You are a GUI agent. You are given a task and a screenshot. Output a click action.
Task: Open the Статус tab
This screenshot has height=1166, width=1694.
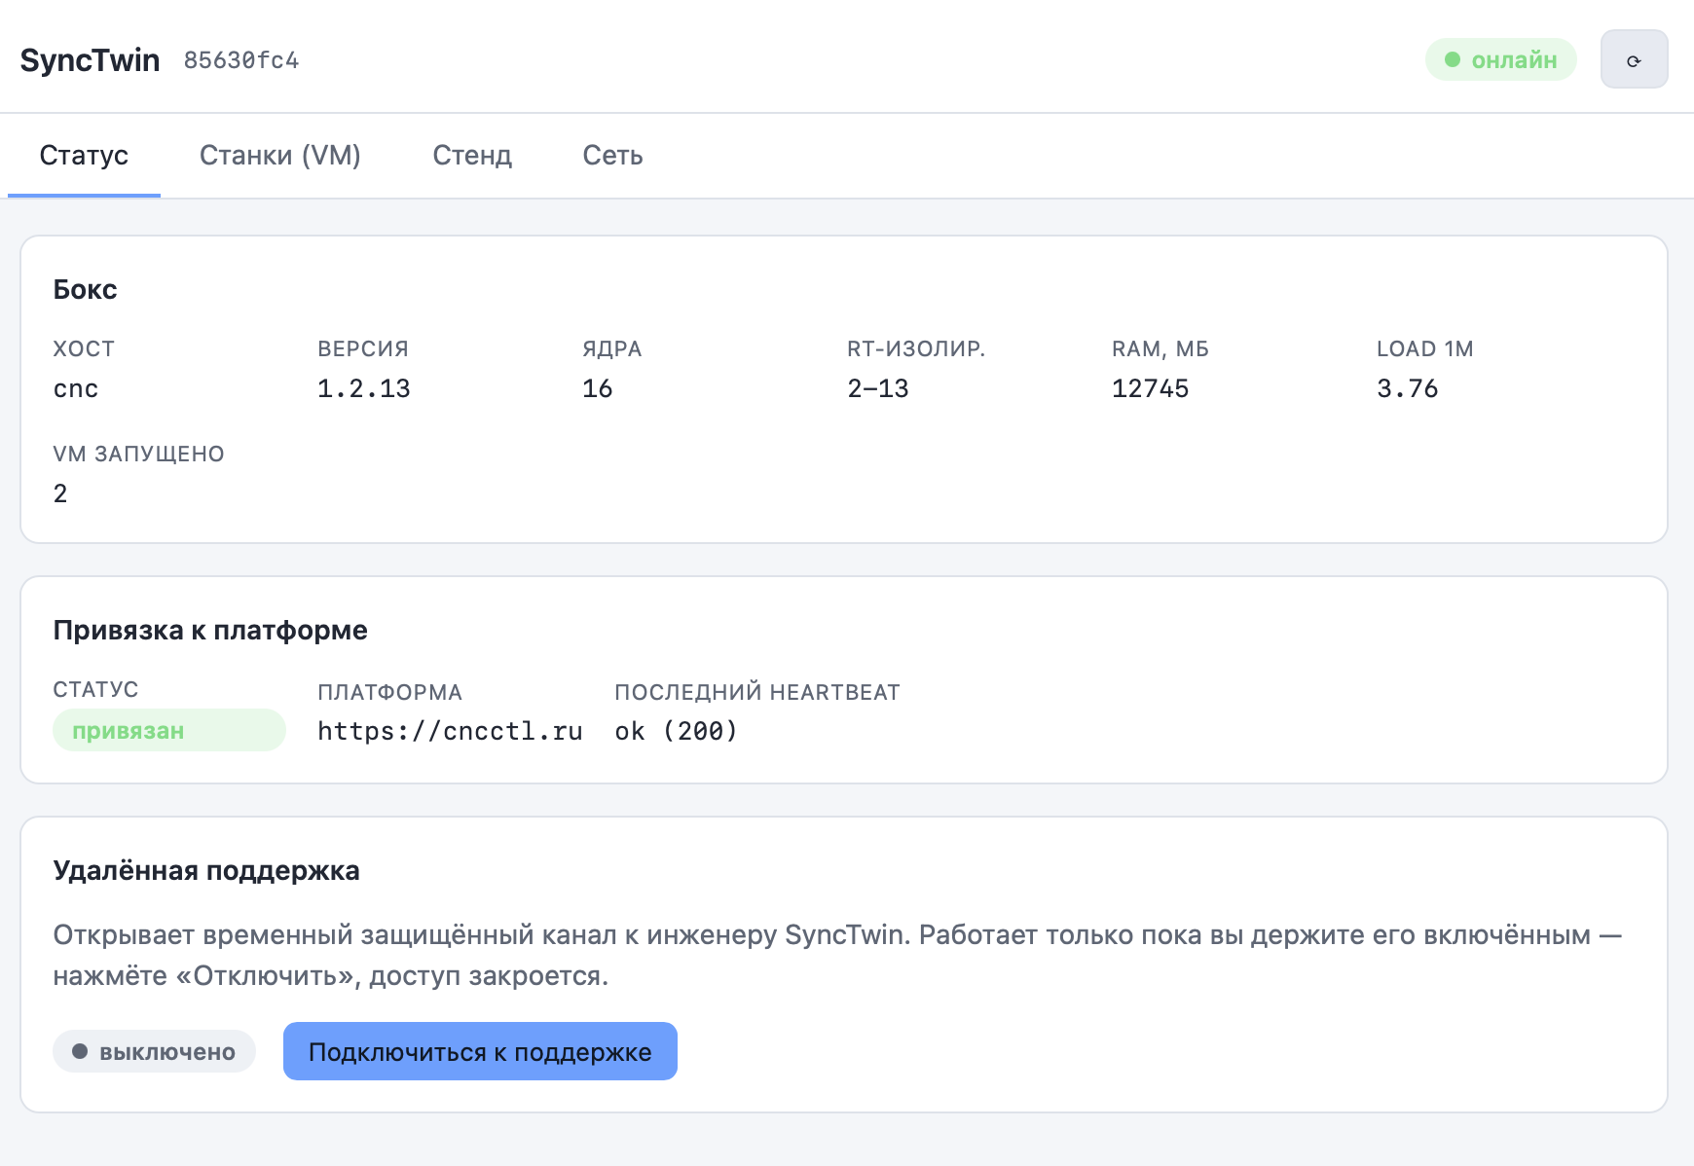[84, 156]
